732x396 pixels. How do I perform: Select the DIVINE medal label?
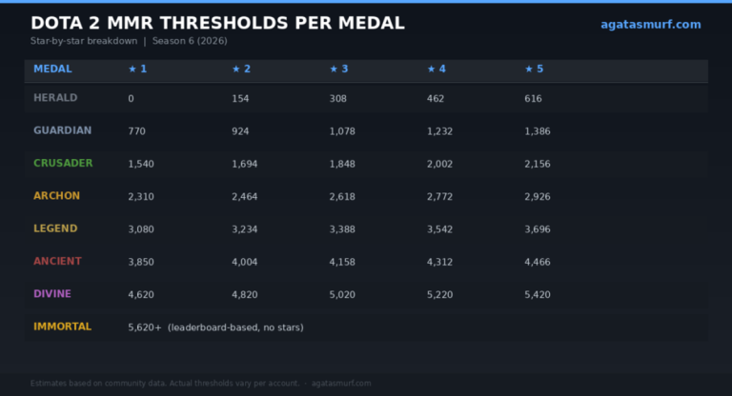52,294
